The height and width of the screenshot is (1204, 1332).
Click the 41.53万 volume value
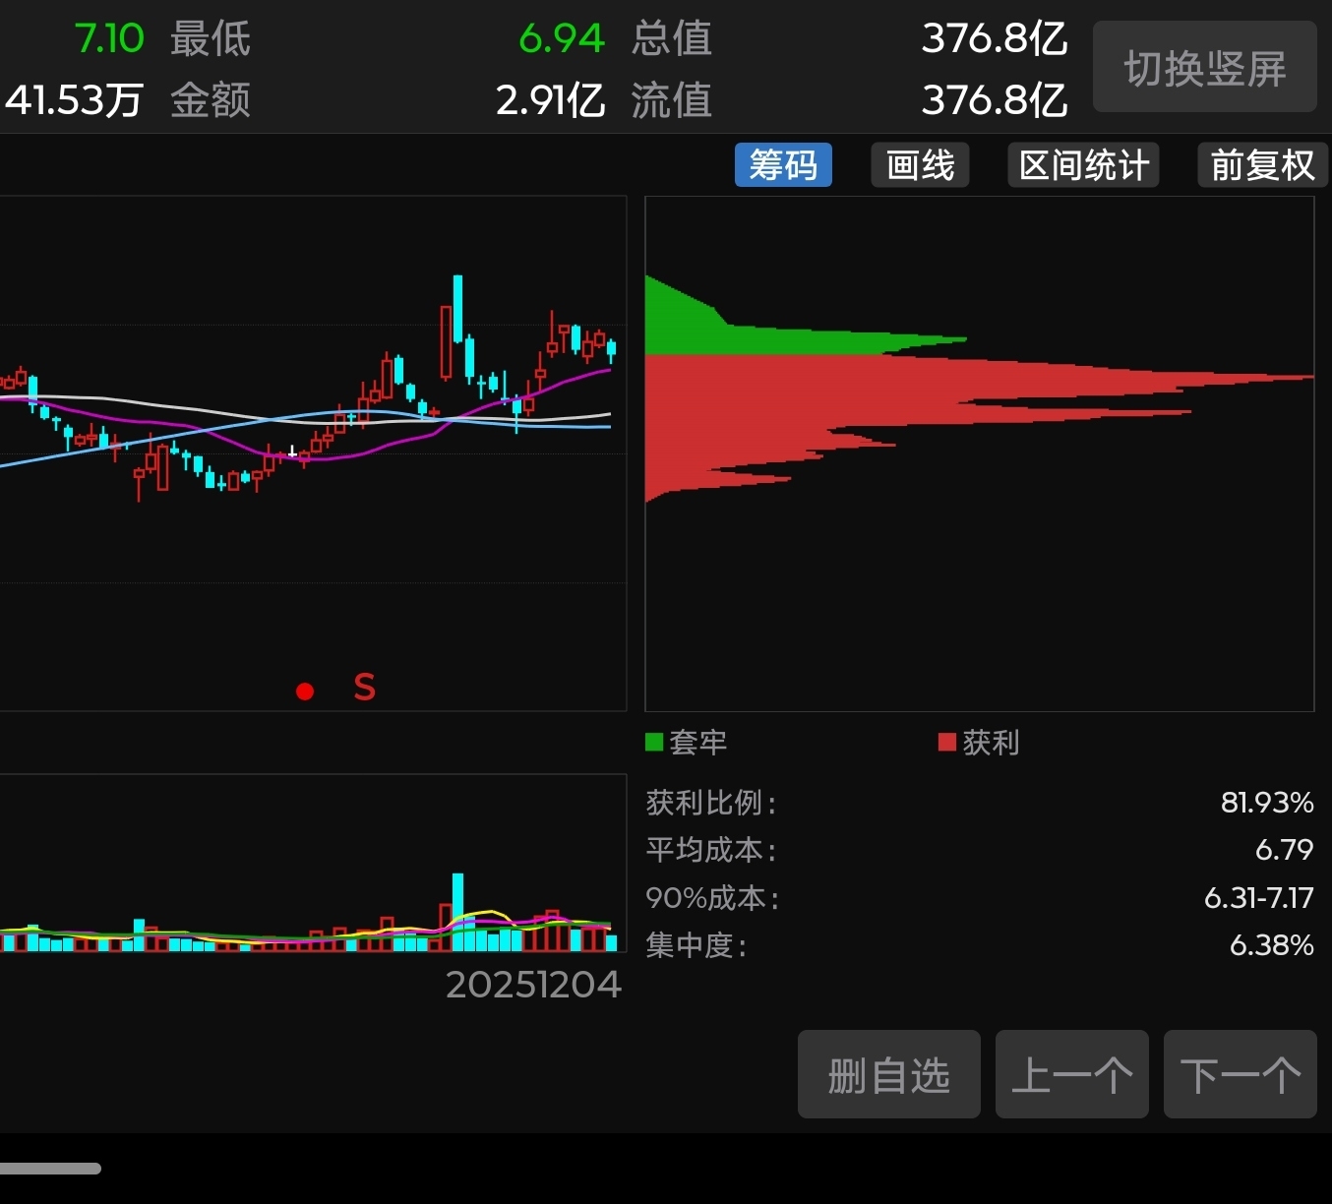pyautogui.click(x=74, y=99)
